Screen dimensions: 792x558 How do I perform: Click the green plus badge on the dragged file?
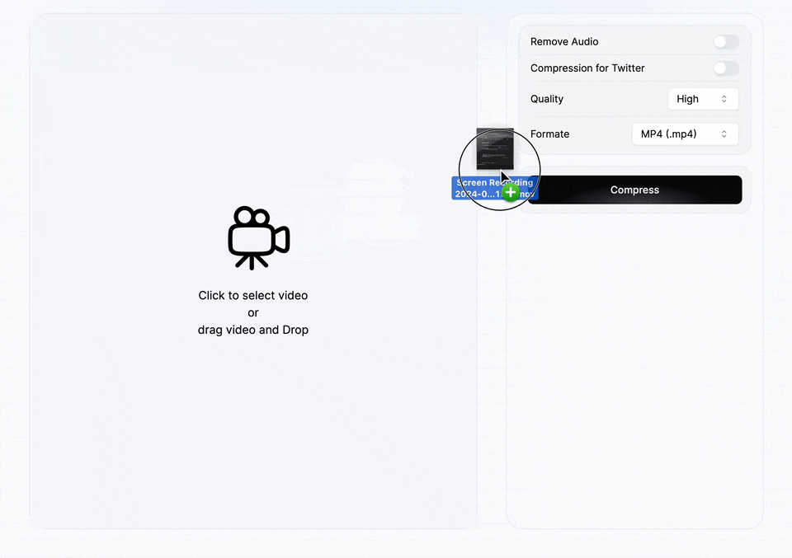coord(510,191)
